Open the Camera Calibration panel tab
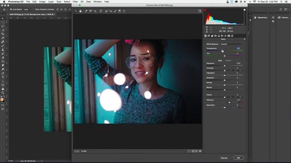 click(x=229, y=36)
